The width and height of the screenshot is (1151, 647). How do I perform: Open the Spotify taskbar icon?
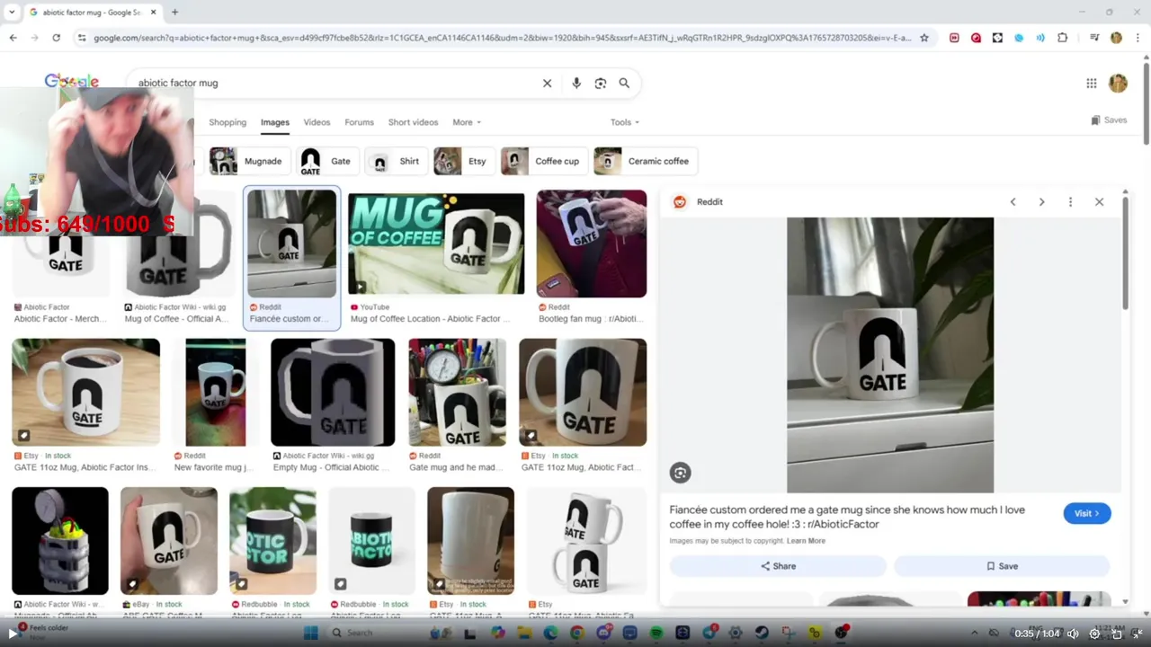(656, 633)
